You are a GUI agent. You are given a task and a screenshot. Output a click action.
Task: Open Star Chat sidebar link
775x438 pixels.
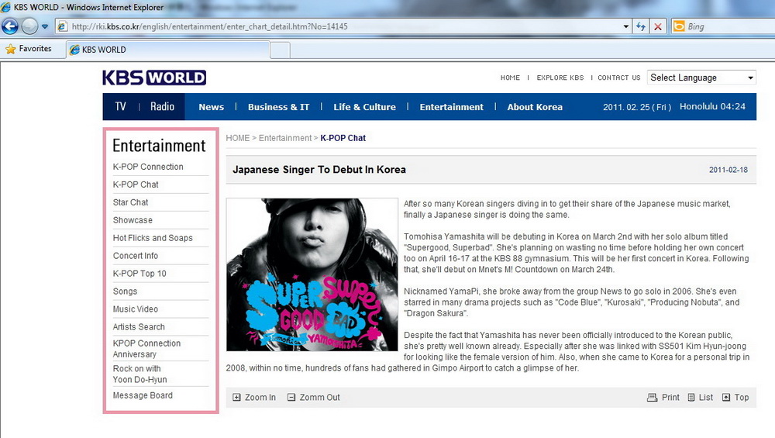tap(130, 202)
